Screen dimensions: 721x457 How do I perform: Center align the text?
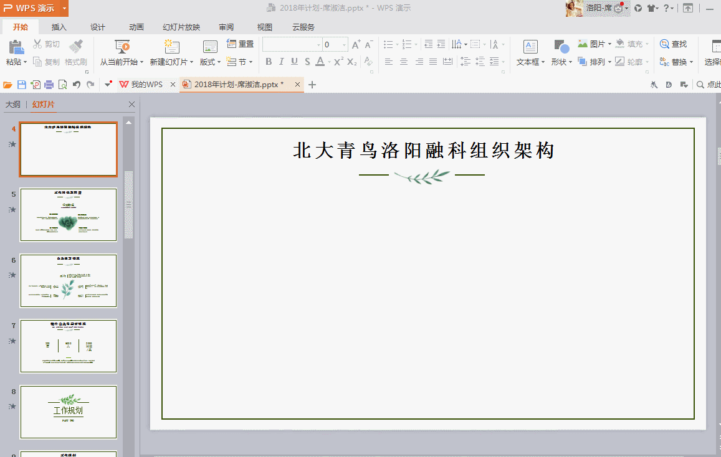click(404, 62)
